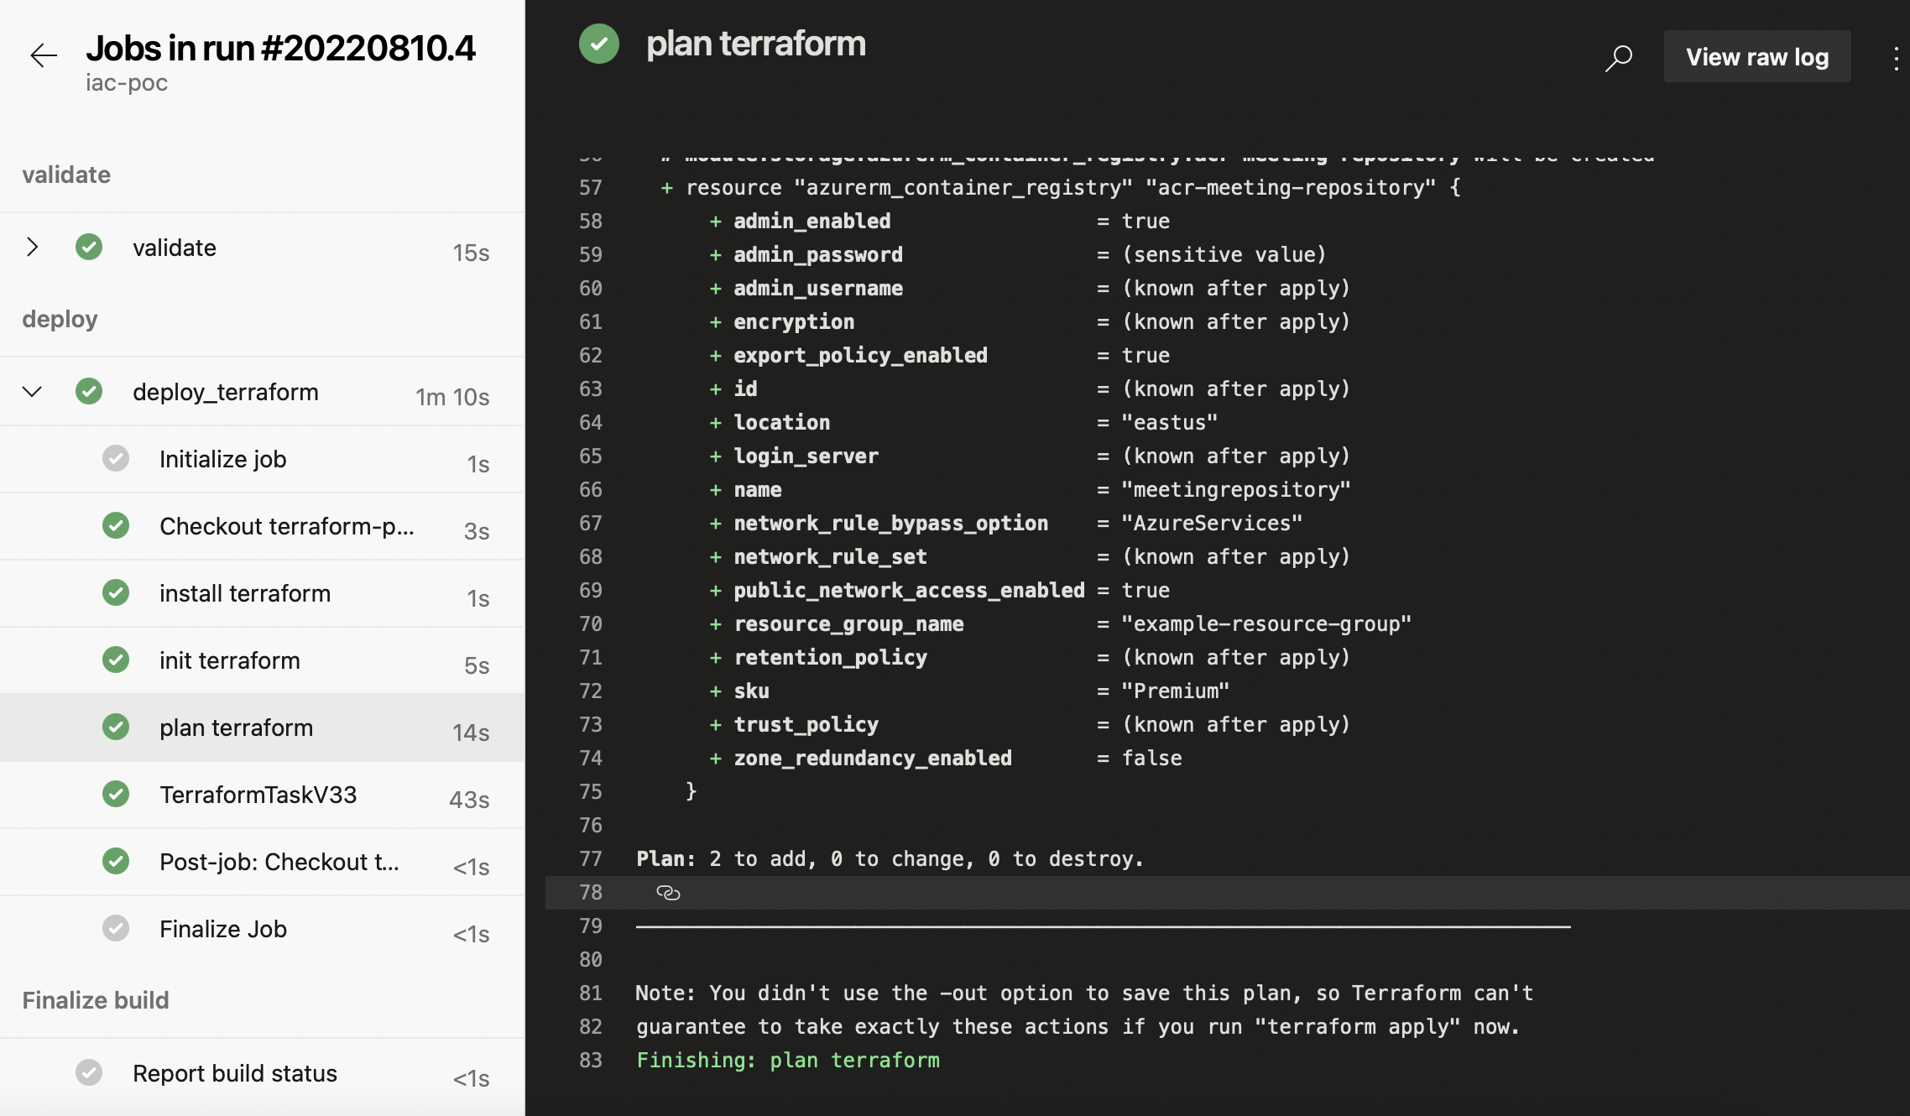This screenshot has height=1116, width=1910.
Task: Click the View raw log button
Action: pyautogui.click(x=1757, y=57)
